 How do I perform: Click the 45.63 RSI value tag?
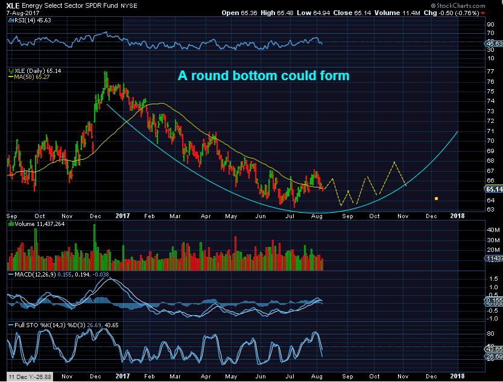coord(494,43)
